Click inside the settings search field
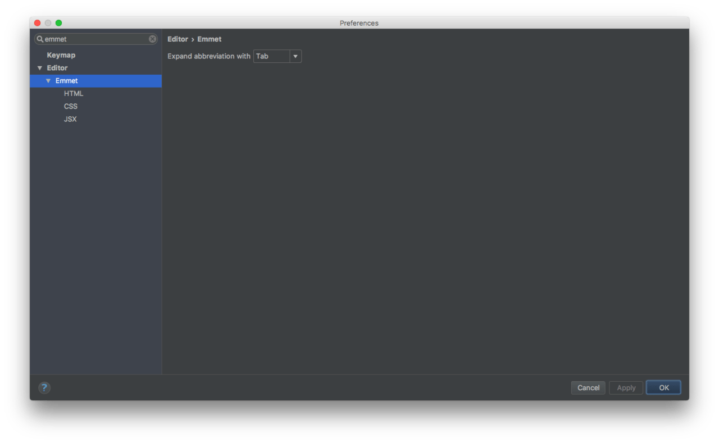 click(90, 39)
